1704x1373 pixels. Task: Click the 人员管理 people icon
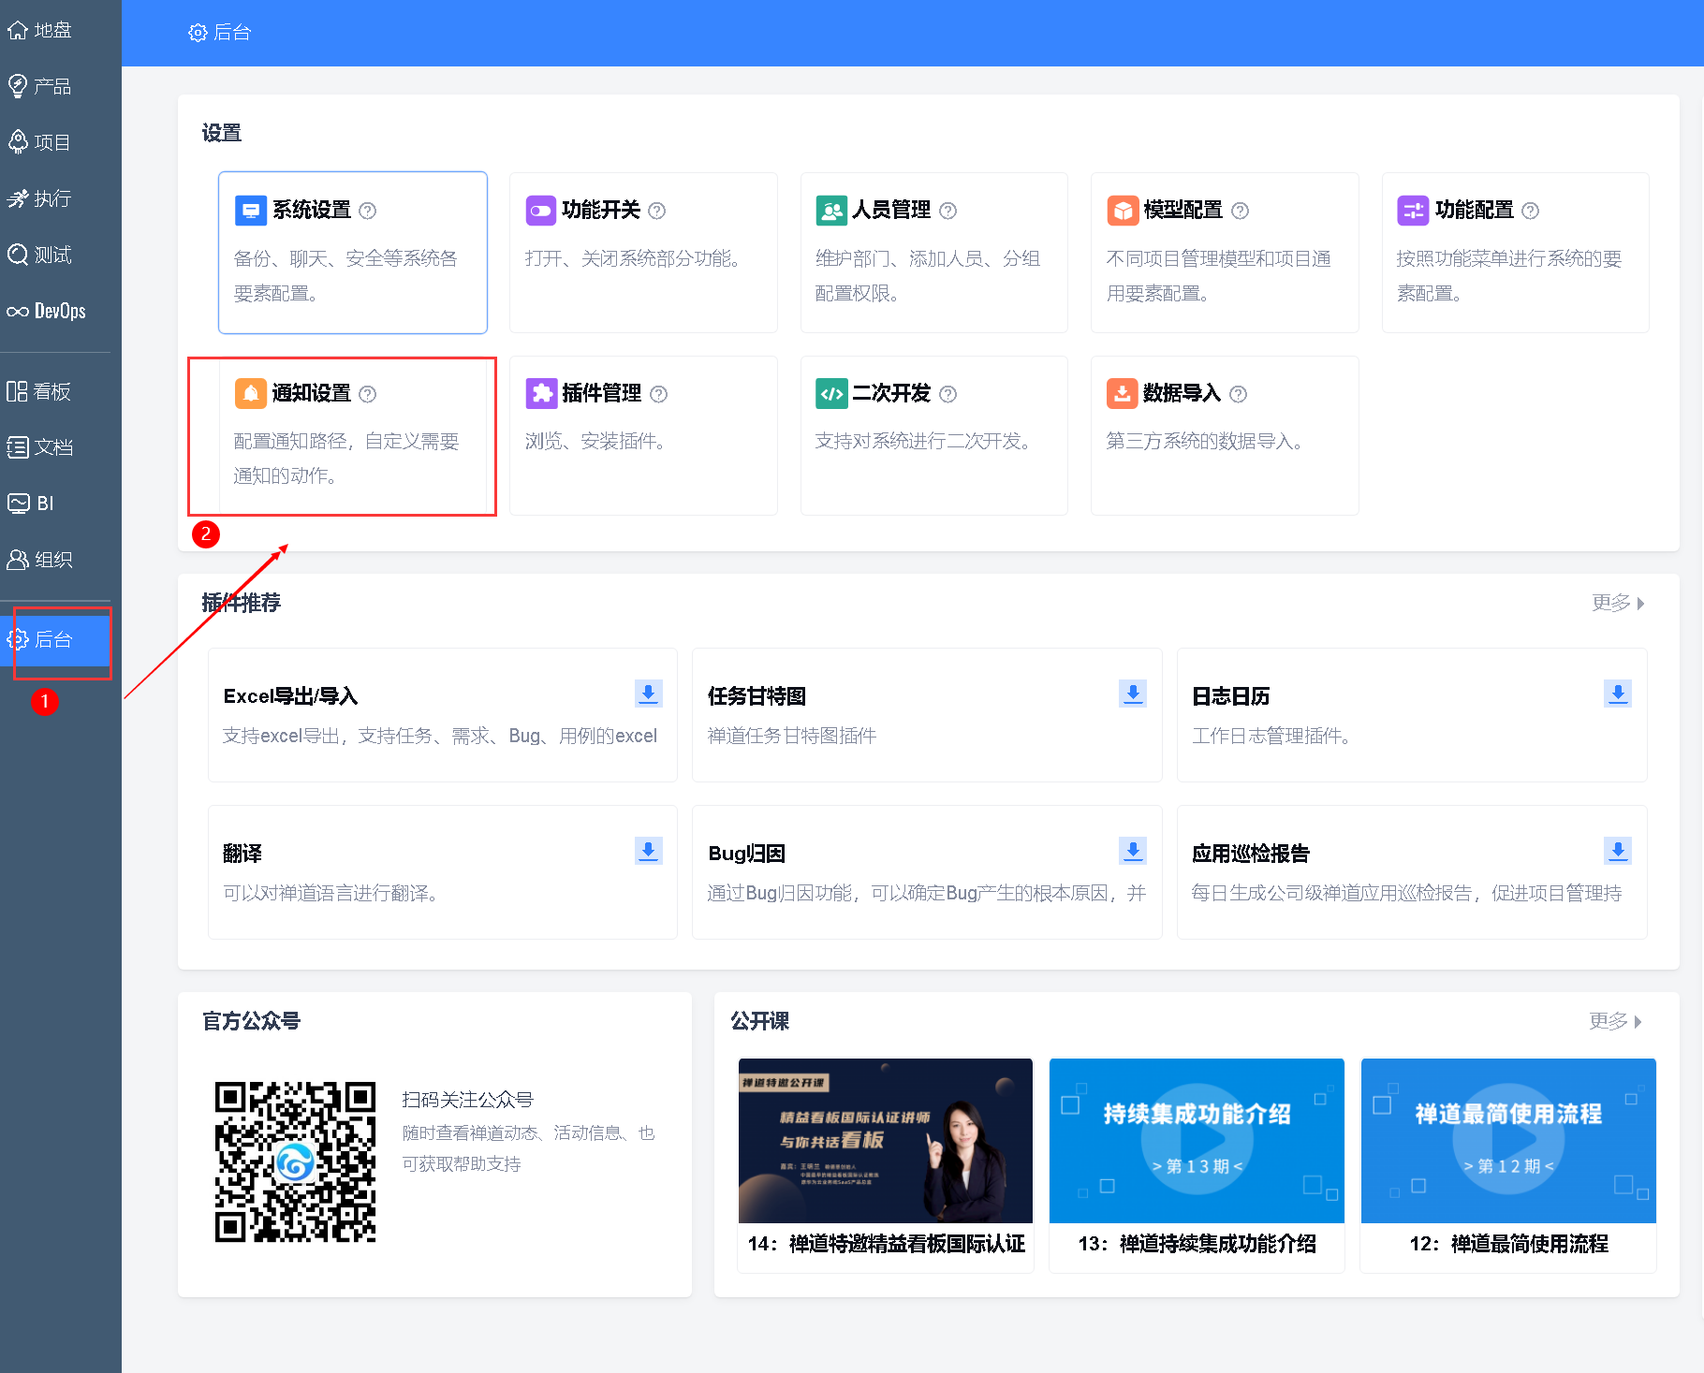pos(831,211)
